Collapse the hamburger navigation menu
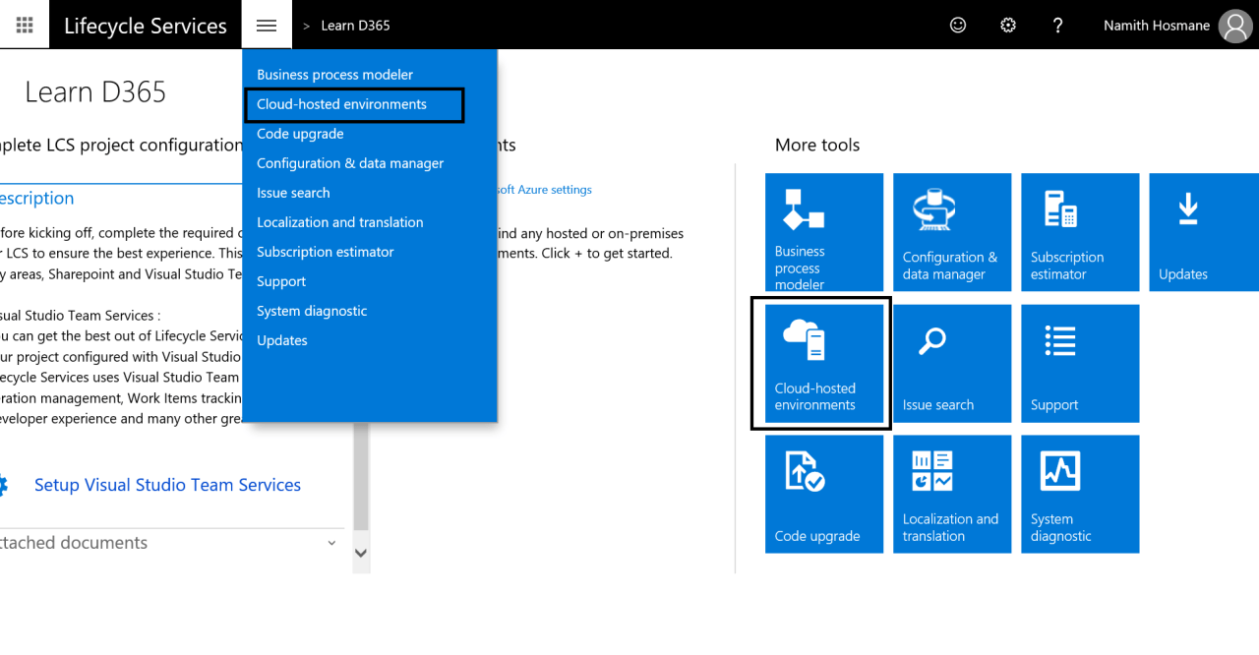The image size is (1259, 655). pos(267,25)
